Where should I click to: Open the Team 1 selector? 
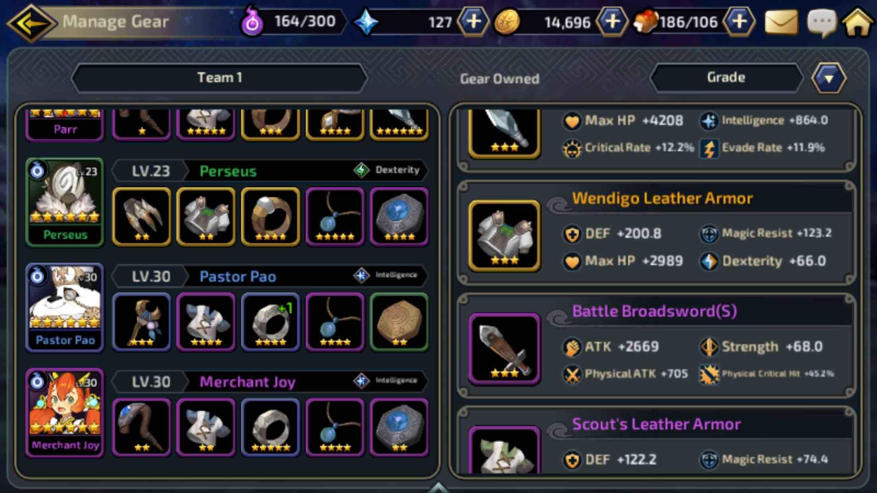click(x=220, y=78)
